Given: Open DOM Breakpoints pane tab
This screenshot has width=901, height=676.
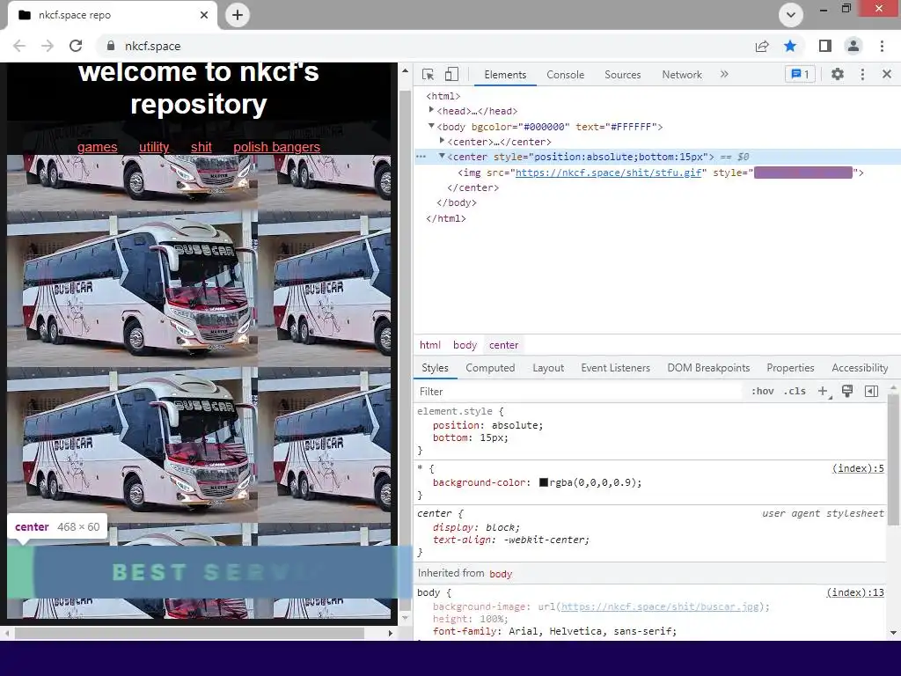Looking at the screenshot, I should click(x=708, y=368).
